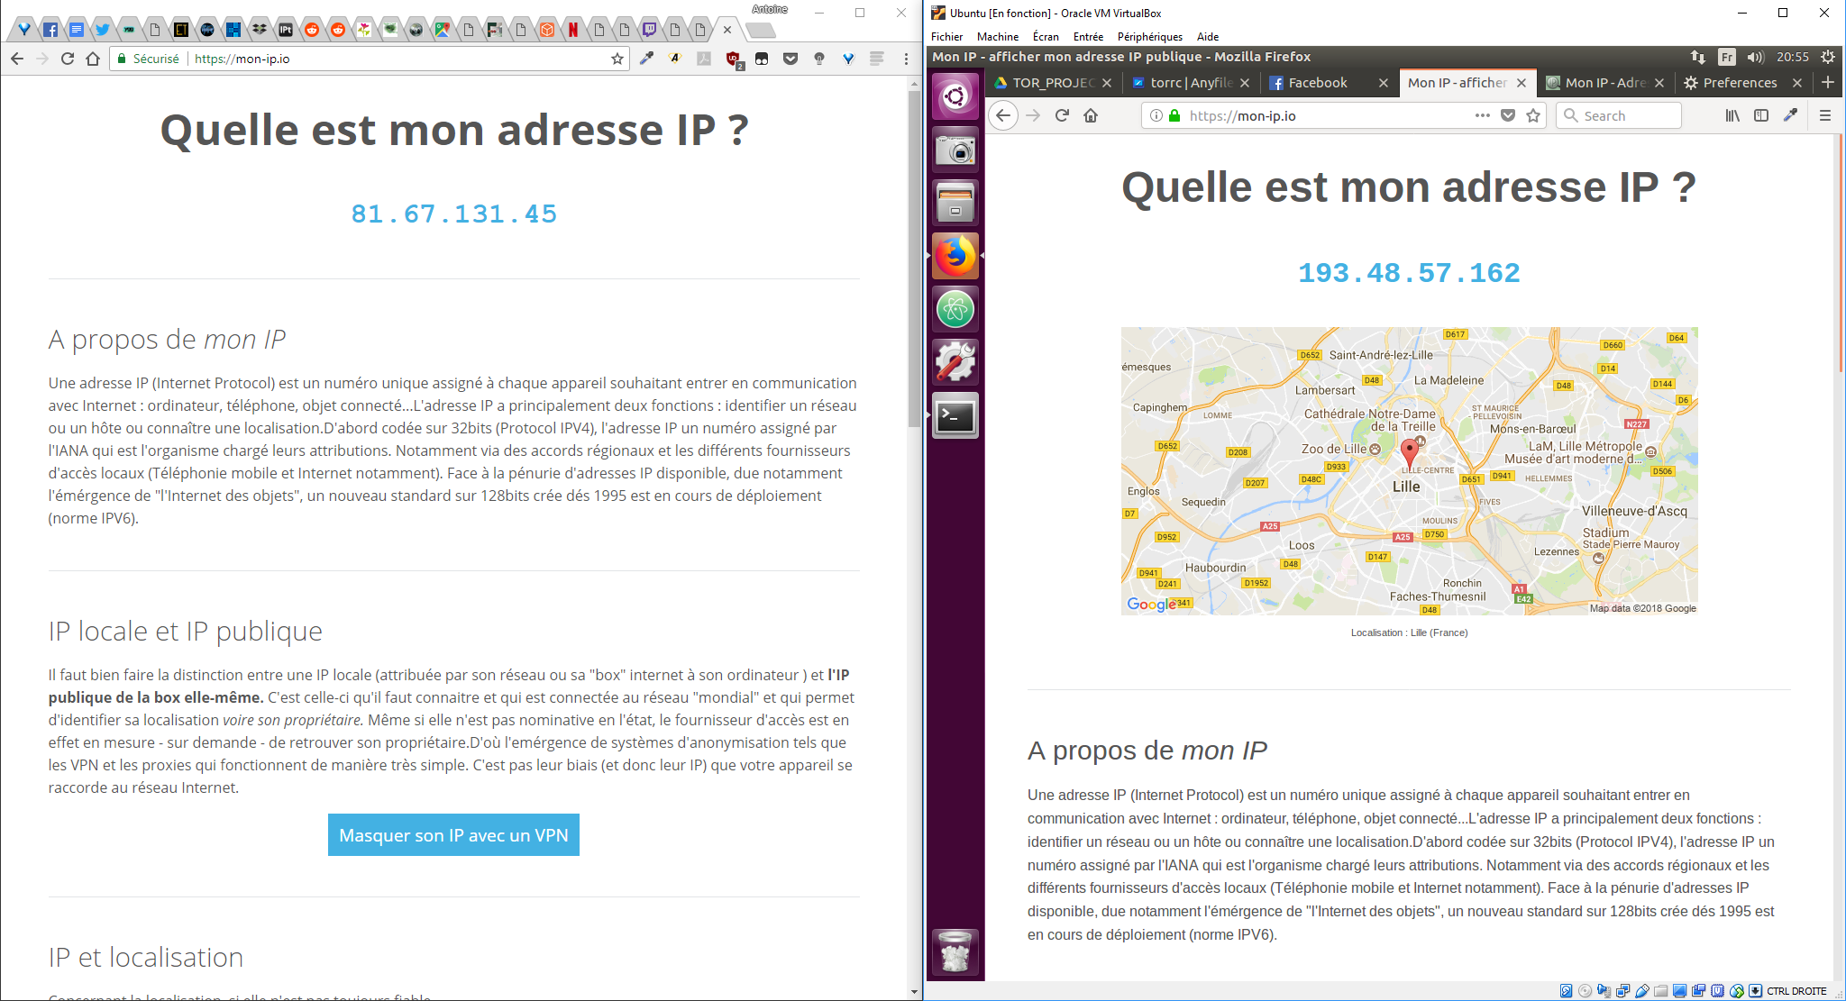Launch Terminal from the Ubuntu dock
This screenshot has width=1846, height=1001.
tap(955, 415)
